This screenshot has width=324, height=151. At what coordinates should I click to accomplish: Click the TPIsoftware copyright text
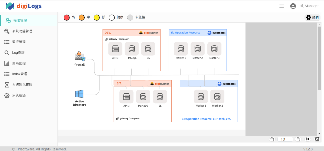pyautogui.click(x=39, y=149)
